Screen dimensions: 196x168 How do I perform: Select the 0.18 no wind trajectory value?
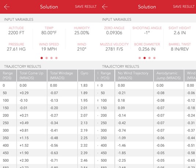pyautogui.click(x=121, y=100)
